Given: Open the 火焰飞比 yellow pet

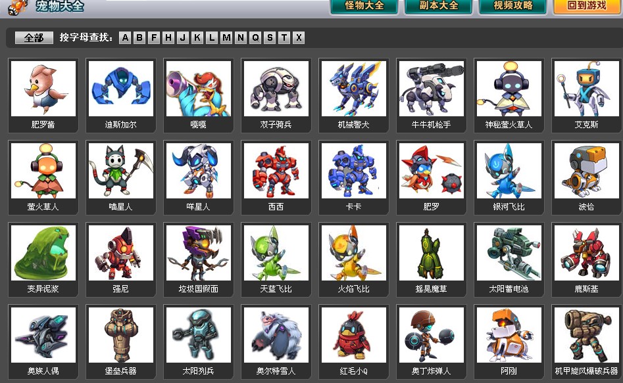Looking at the screenshot, I should (354, 253).
